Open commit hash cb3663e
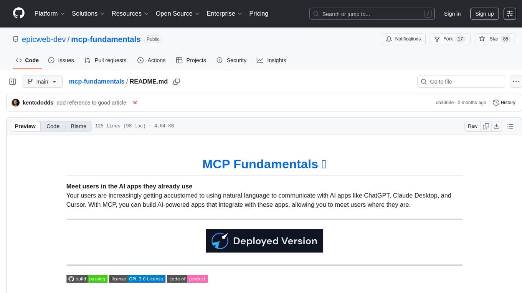This screenshot has height=293, width=522. point(445,103)
